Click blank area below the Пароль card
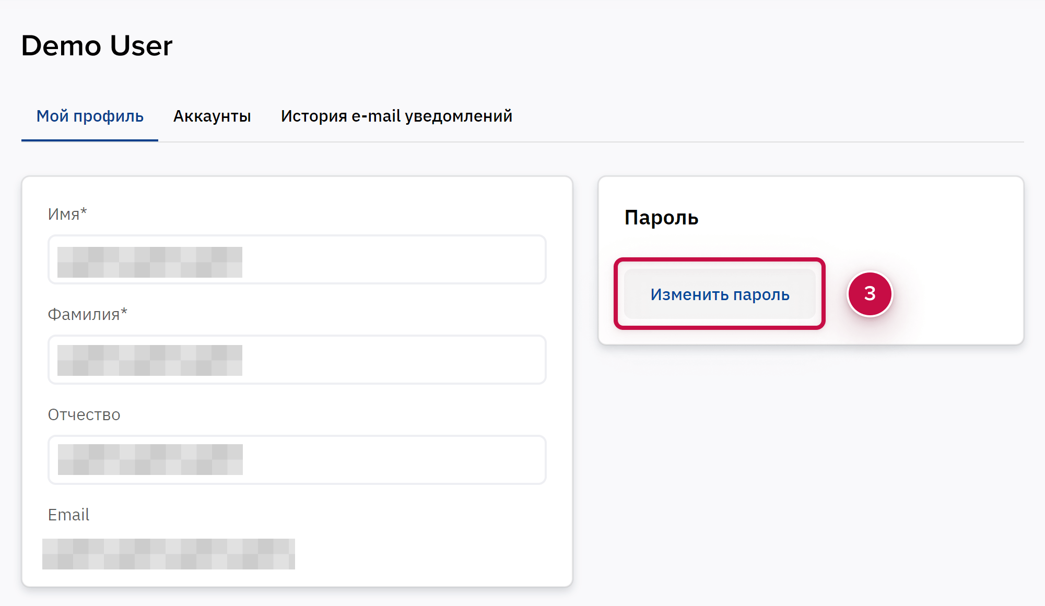The height and width of the screenshot is (606, 1045). coord(809,470)
